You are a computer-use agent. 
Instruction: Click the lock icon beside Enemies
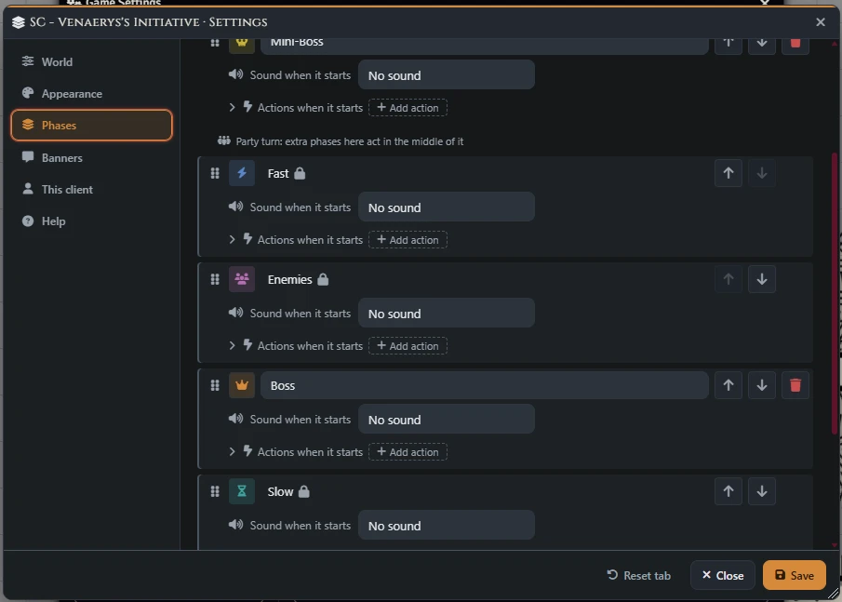[323, 279]
